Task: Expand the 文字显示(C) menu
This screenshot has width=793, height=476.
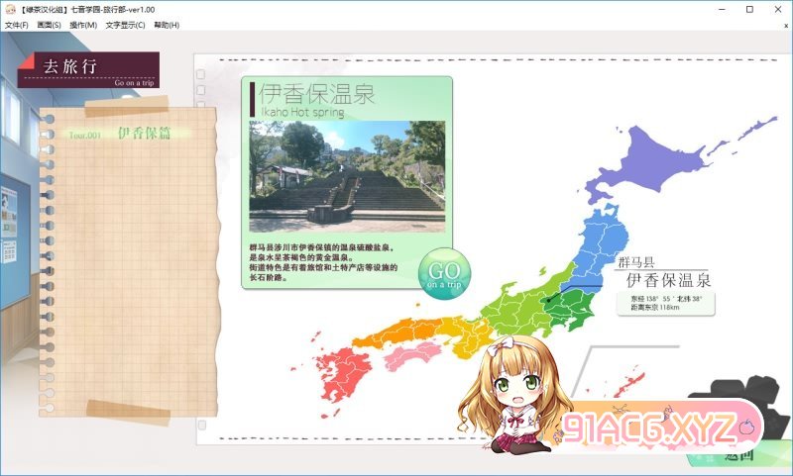Action: pos(125,25)
